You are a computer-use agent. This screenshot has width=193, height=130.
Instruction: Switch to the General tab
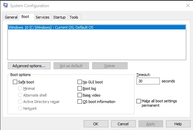11,17
